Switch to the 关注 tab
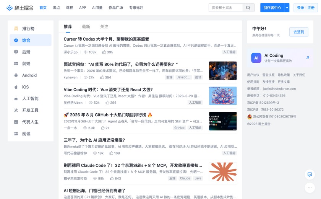 tap(104, 27)
